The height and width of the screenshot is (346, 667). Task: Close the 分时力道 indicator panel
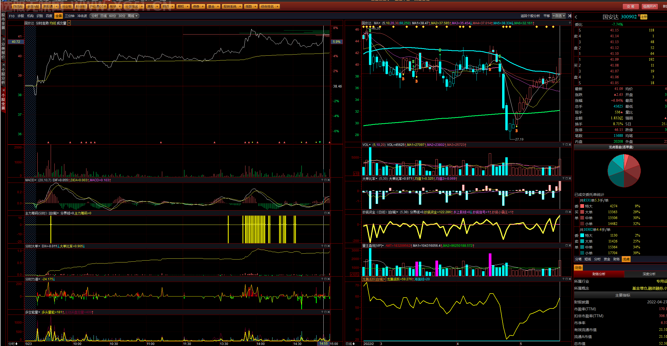pos(329,279)
